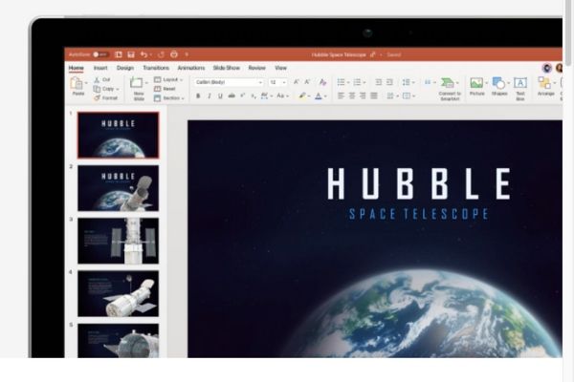Click the Shapes icon
Image resolution: width=574 pixels, height=382 pixels.
pyautogui.click(x=498, y=83)
